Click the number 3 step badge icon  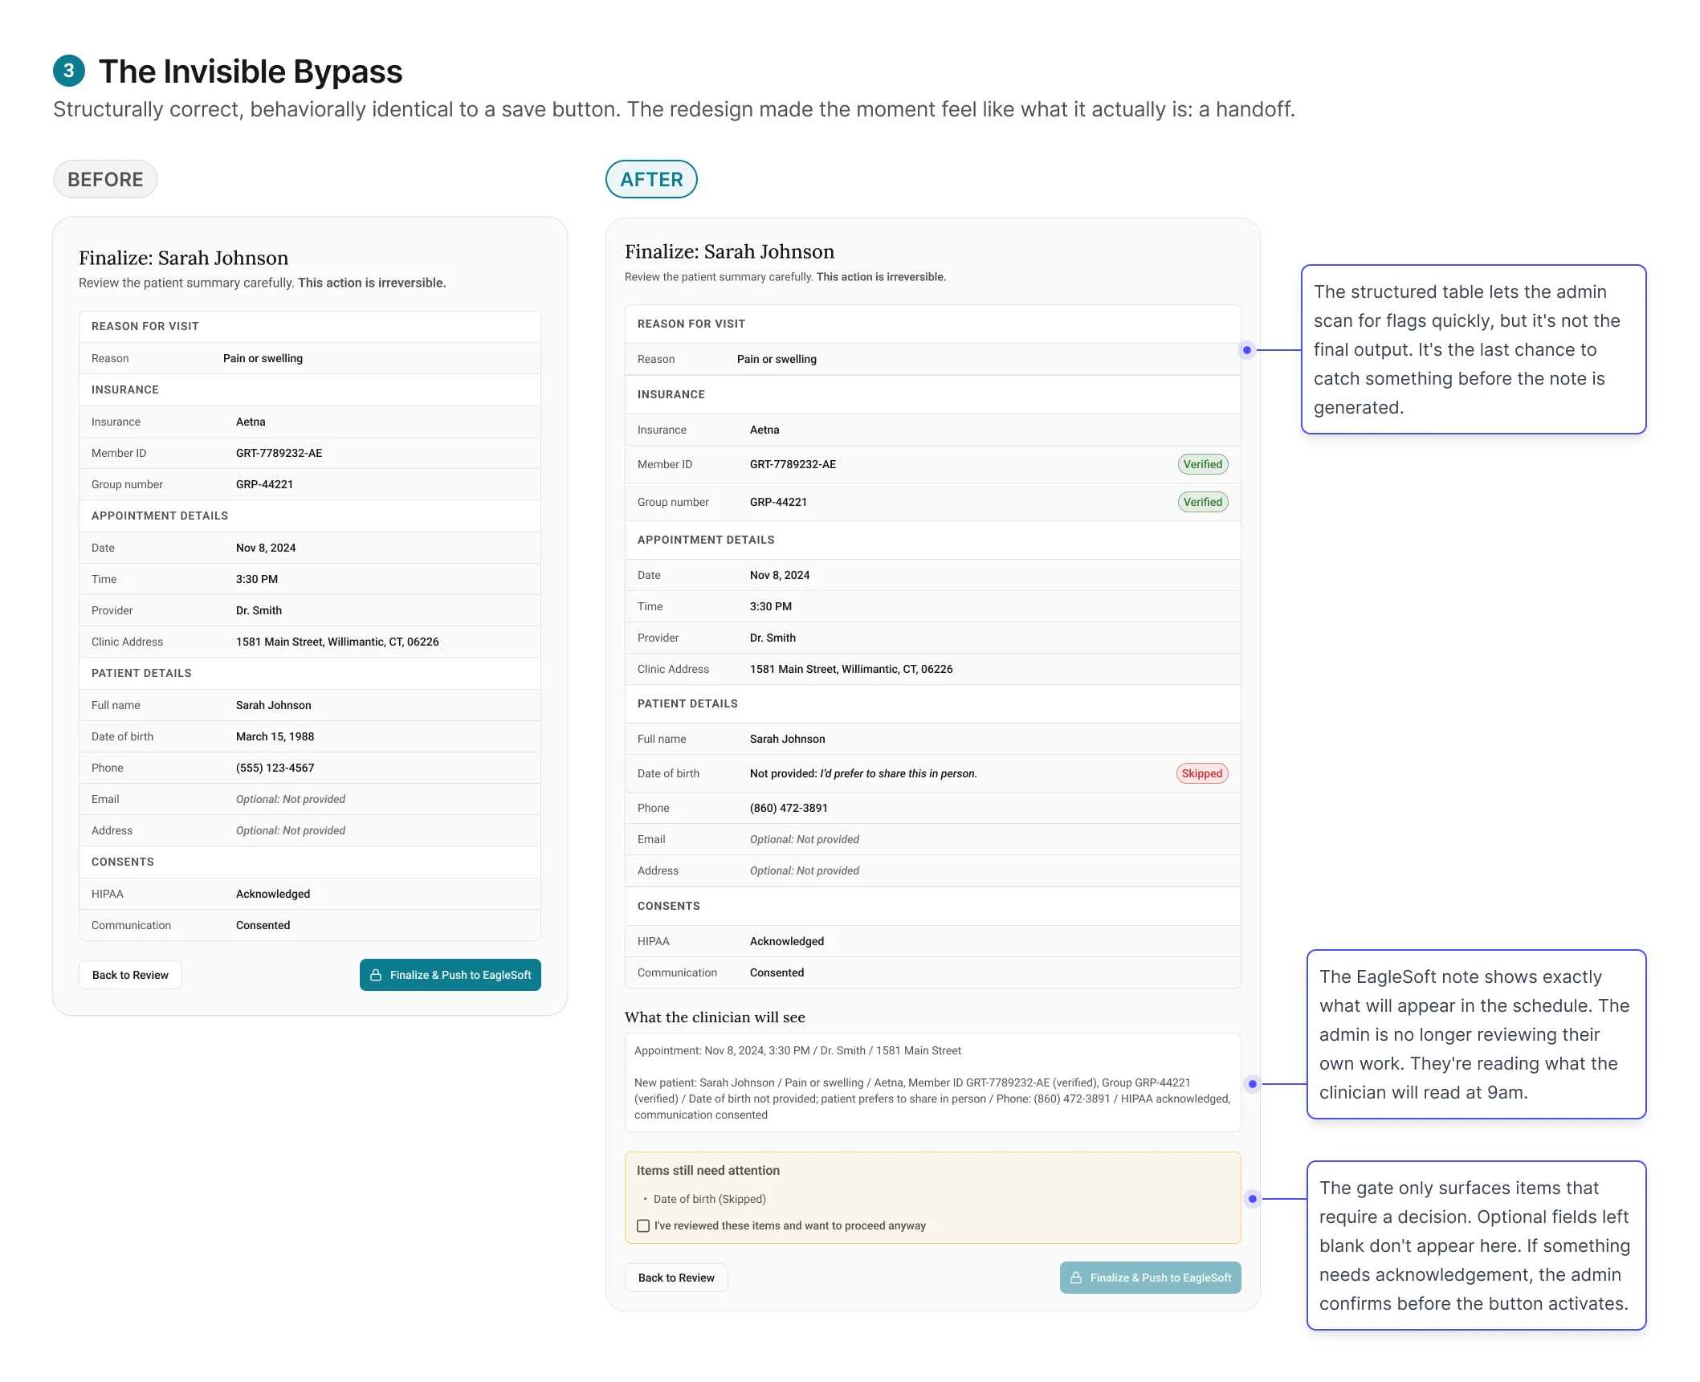(69, 71)
